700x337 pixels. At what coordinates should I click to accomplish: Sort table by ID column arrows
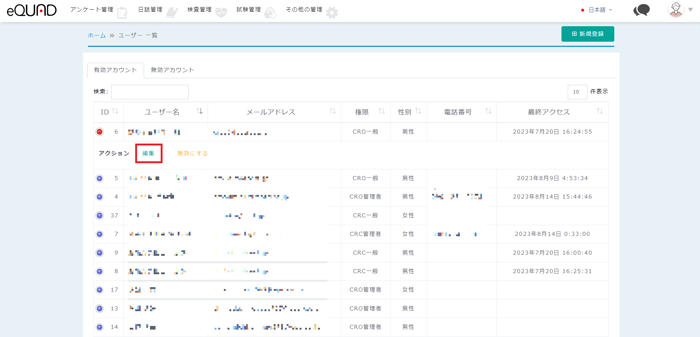(115, 111)
